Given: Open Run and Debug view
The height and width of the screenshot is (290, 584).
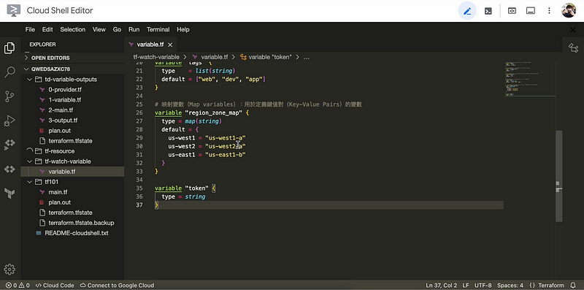Looking at the screenshot, I should point(9,121).
